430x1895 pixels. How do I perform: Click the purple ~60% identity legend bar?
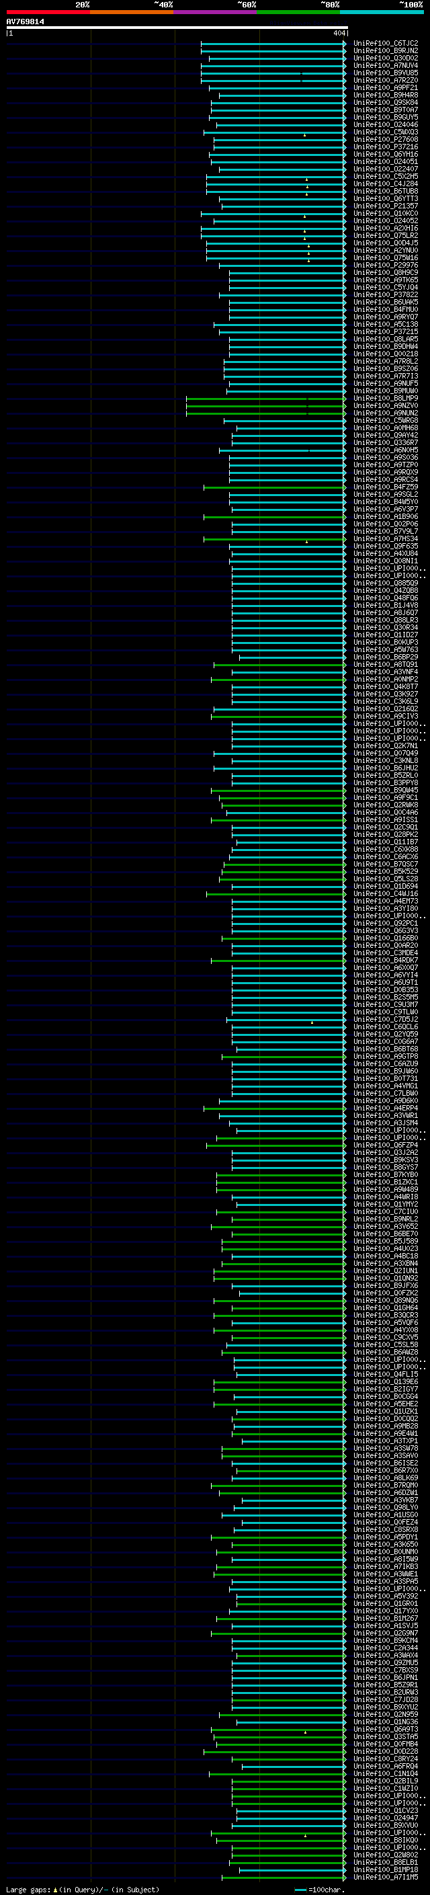214,12
